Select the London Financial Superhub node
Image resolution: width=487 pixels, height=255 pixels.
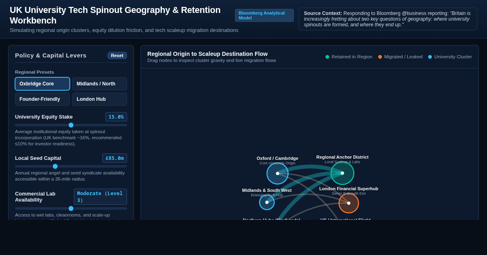(349, 203)
